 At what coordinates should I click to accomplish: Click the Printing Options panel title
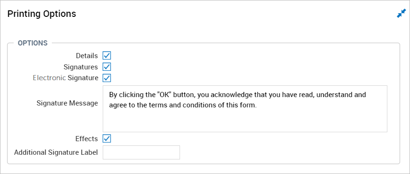pyautogui.click(x=41, y=14)
